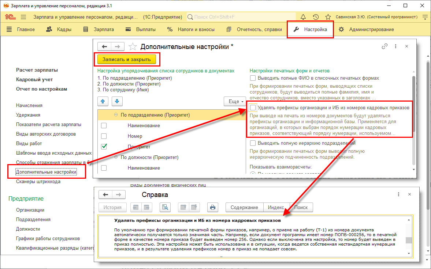431x269 pixels.
Task: Open Дополнительные настройки link in sidebar
Action: pyautogui.click(x=46, y=172)
